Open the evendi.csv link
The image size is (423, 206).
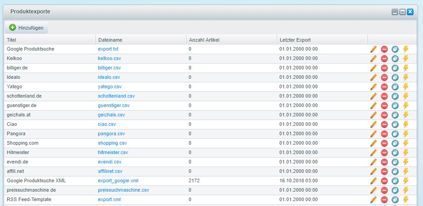[x=110, y=162]
